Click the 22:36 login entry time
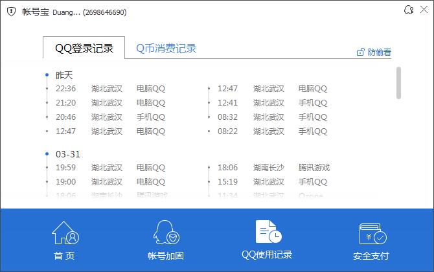Viewport: 434px width, 272px height. pos(65,89)
